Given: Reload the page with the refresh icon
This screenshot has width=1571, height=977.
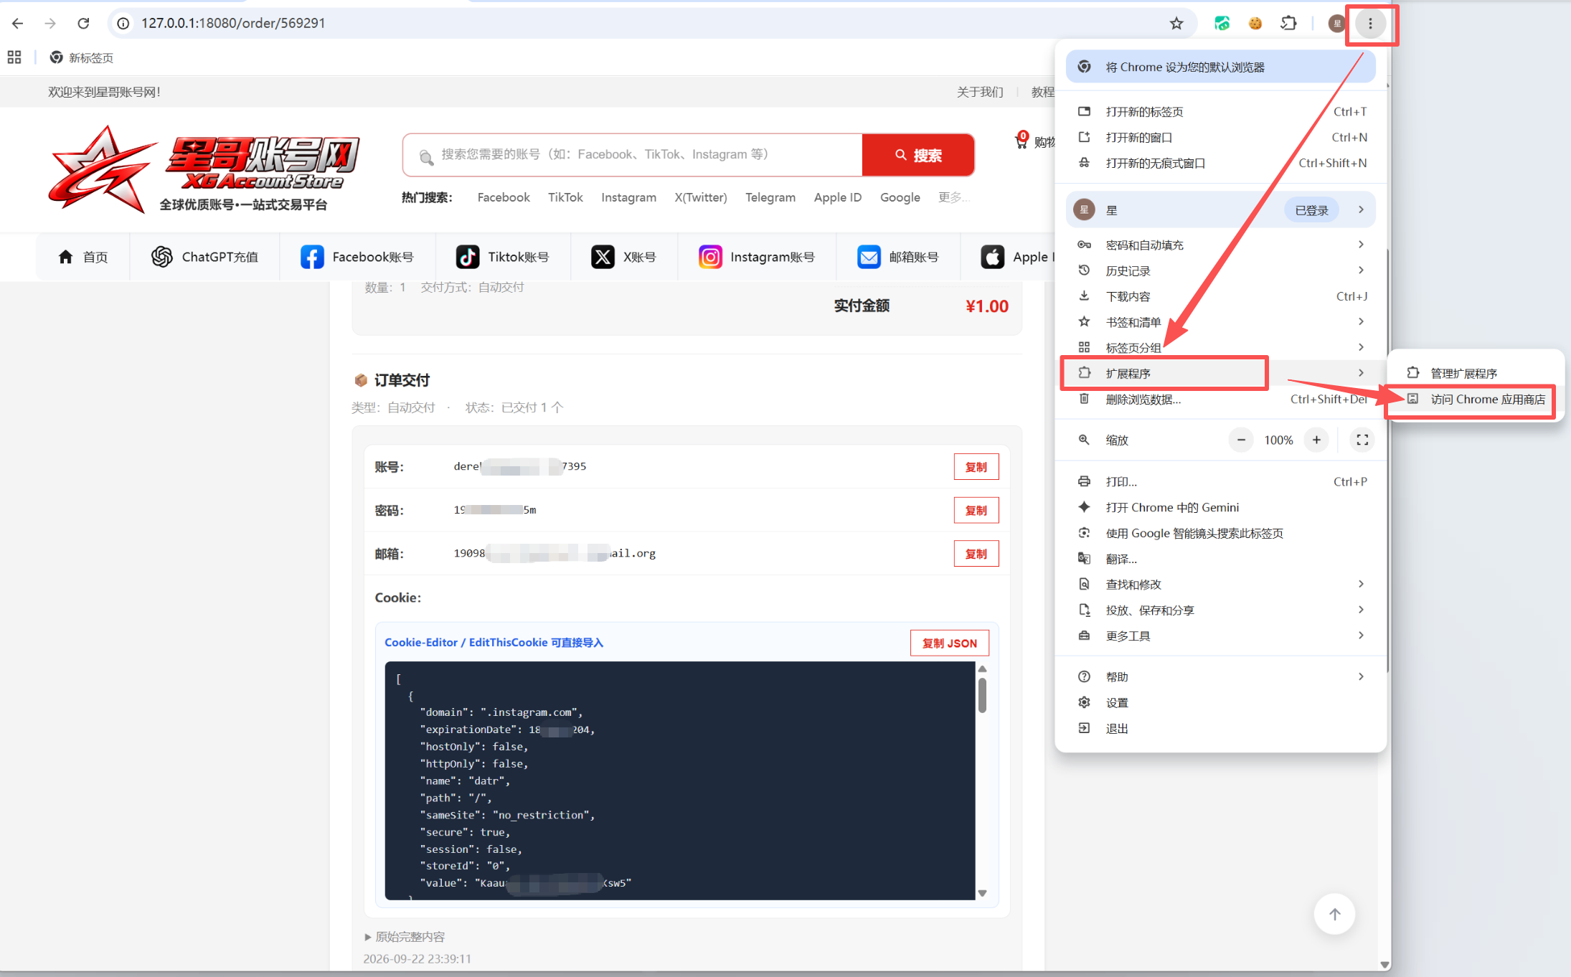Looking at the screenshot, I should click(x=83, y=24).
